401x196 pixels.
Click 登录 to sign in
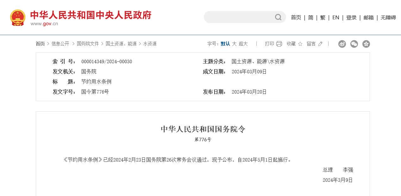[x=351, y=18]
